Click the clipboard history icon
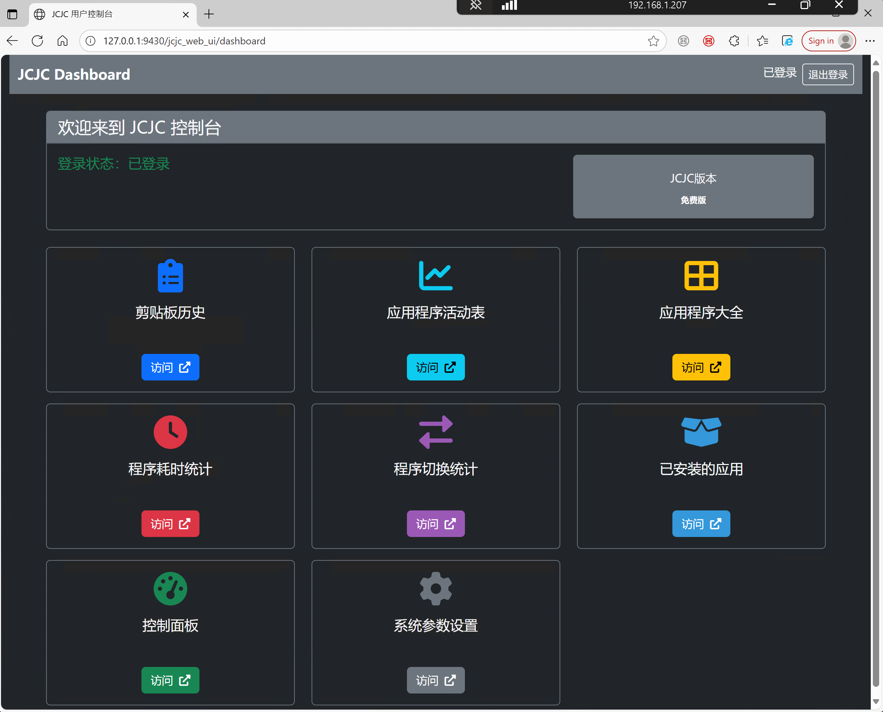 pos(170,276)
